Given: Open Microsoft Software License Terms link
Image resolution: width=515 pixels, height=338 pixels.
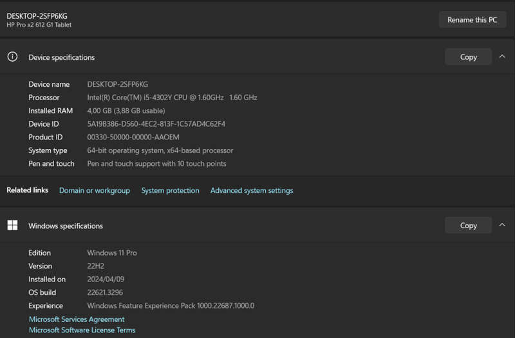Looking at the screenshot, I should (x=82, y=330).
